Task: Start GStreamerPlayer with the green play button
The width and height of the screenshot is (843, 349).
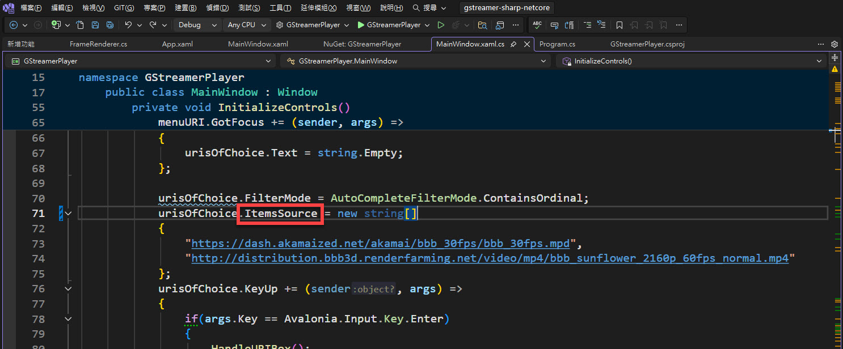Action: 361,25
